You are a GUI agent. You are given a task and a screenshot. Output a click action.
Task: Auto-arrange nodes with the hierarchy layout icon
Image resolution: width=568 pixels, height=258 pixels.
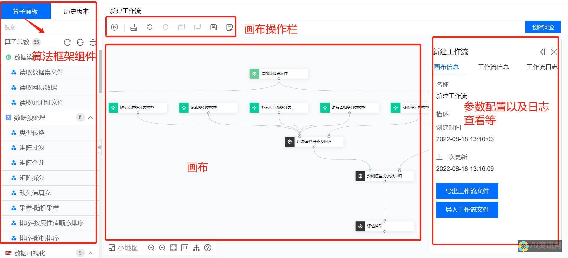[196, 248]
